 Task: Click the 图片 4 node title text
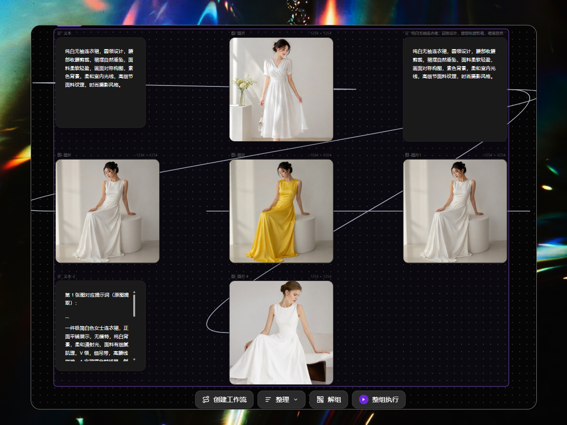[243, 277]
